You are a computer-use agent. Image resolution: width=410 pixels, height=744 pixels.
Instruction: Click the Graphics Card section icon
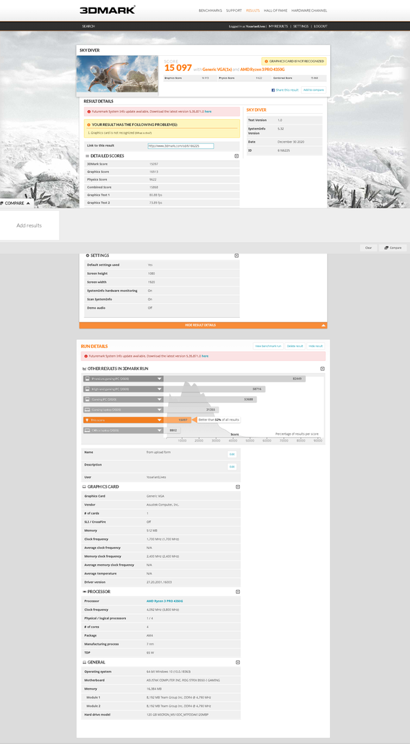(84, 487)
